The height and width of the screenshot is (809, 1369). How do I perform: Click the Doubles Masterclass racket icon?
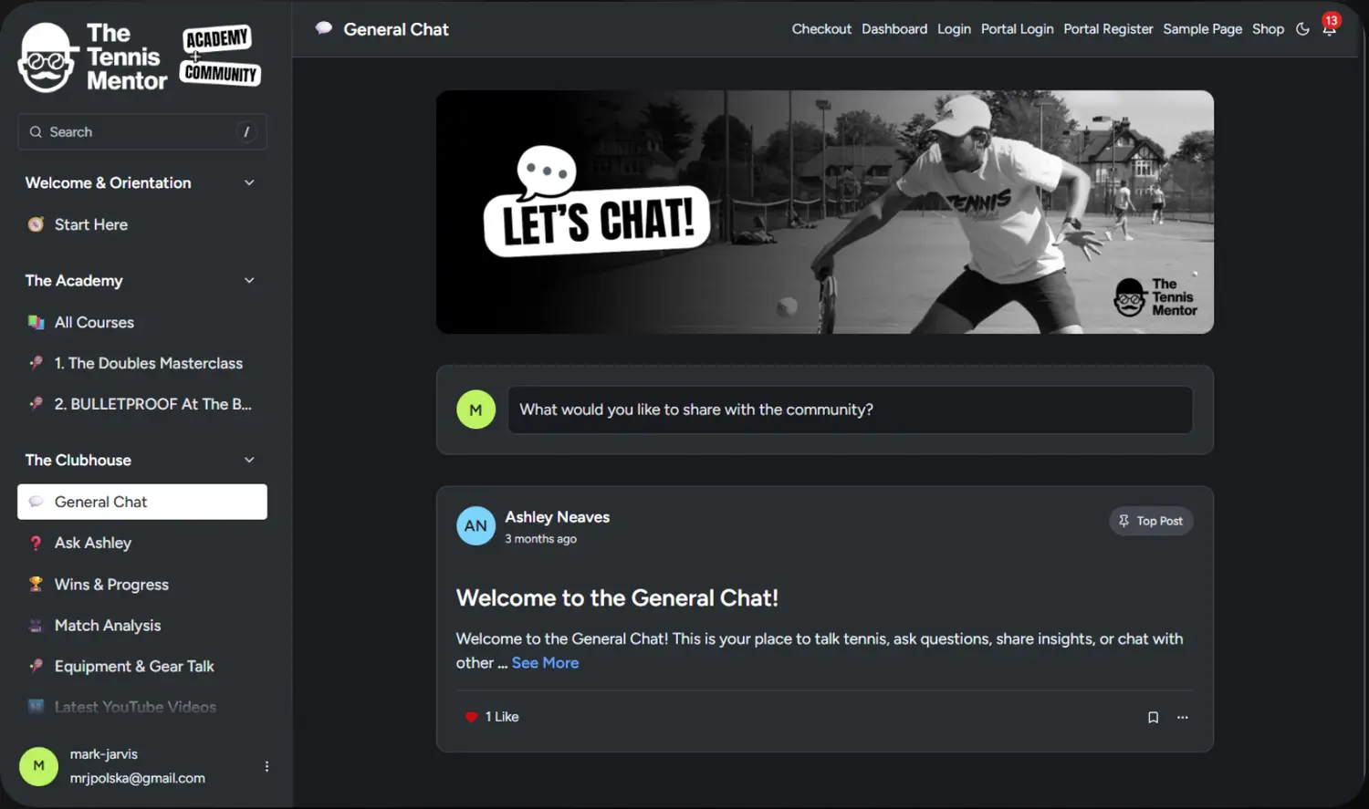tap(36, 363)
